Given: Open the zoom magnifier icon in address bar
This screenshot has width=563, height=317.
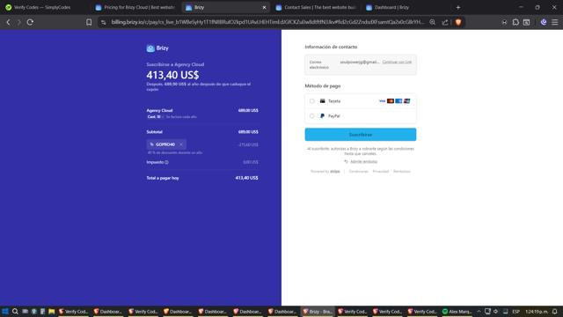Looking at the screenshot, I should [432, 22].
